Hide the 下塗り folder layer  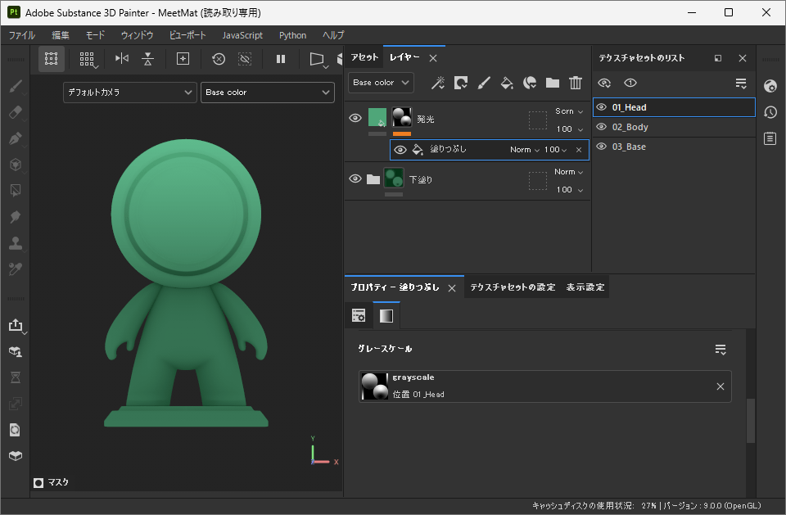pos(355,179)
